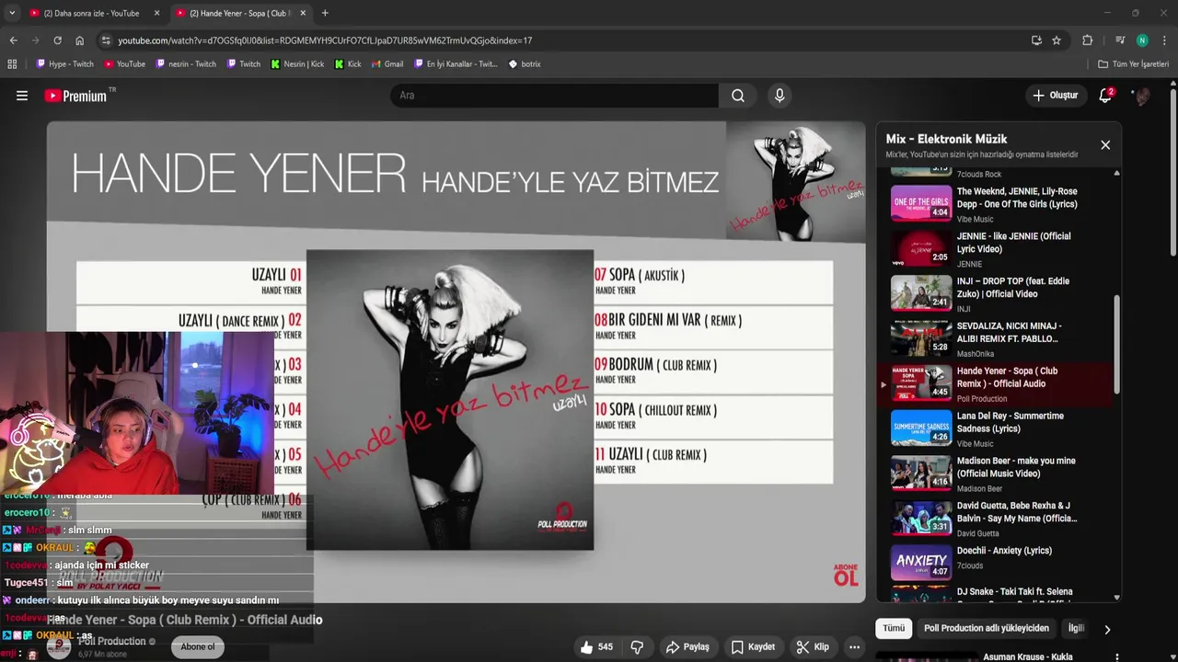
Task: Open Chrome three-dot menu
Action: pyautogui.click(x=1164, y=40)
